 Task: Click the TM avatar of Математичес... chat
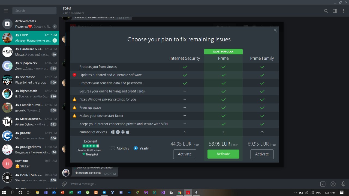click(x=7, y=122)
